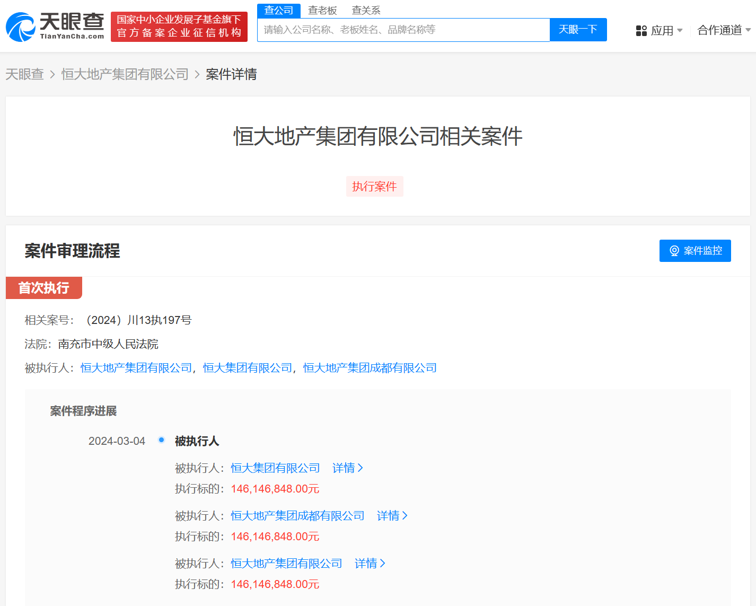
Task: Switch to the 查关系 tab
Action: tap(365, 10)
